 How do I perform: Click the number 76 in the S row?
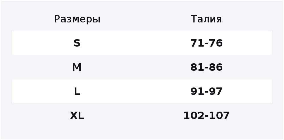click(216, 43)
